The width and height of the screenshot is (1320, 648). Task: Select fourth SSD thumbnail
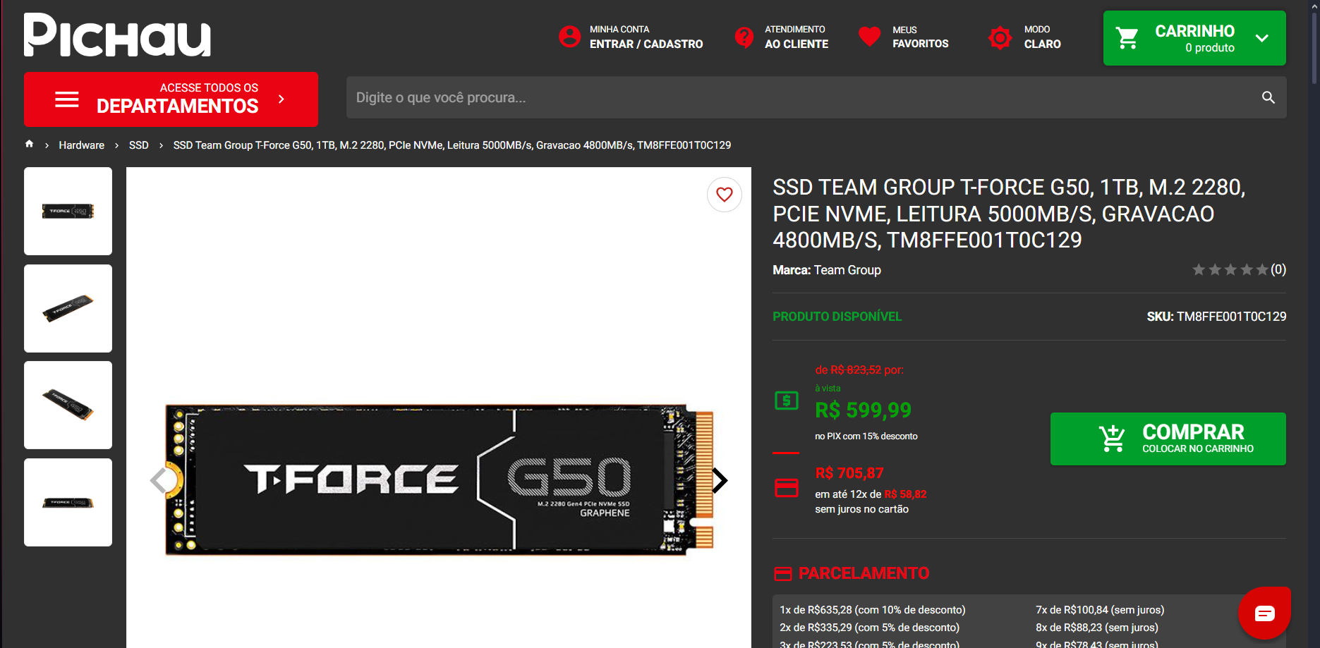coord(68,502)
